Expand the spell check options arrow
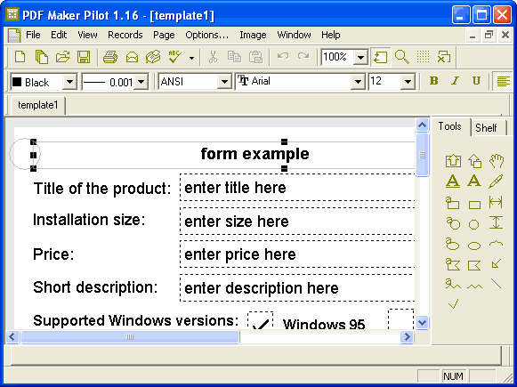This screenshot has width=517, height=387. click(x=191, y=58)
